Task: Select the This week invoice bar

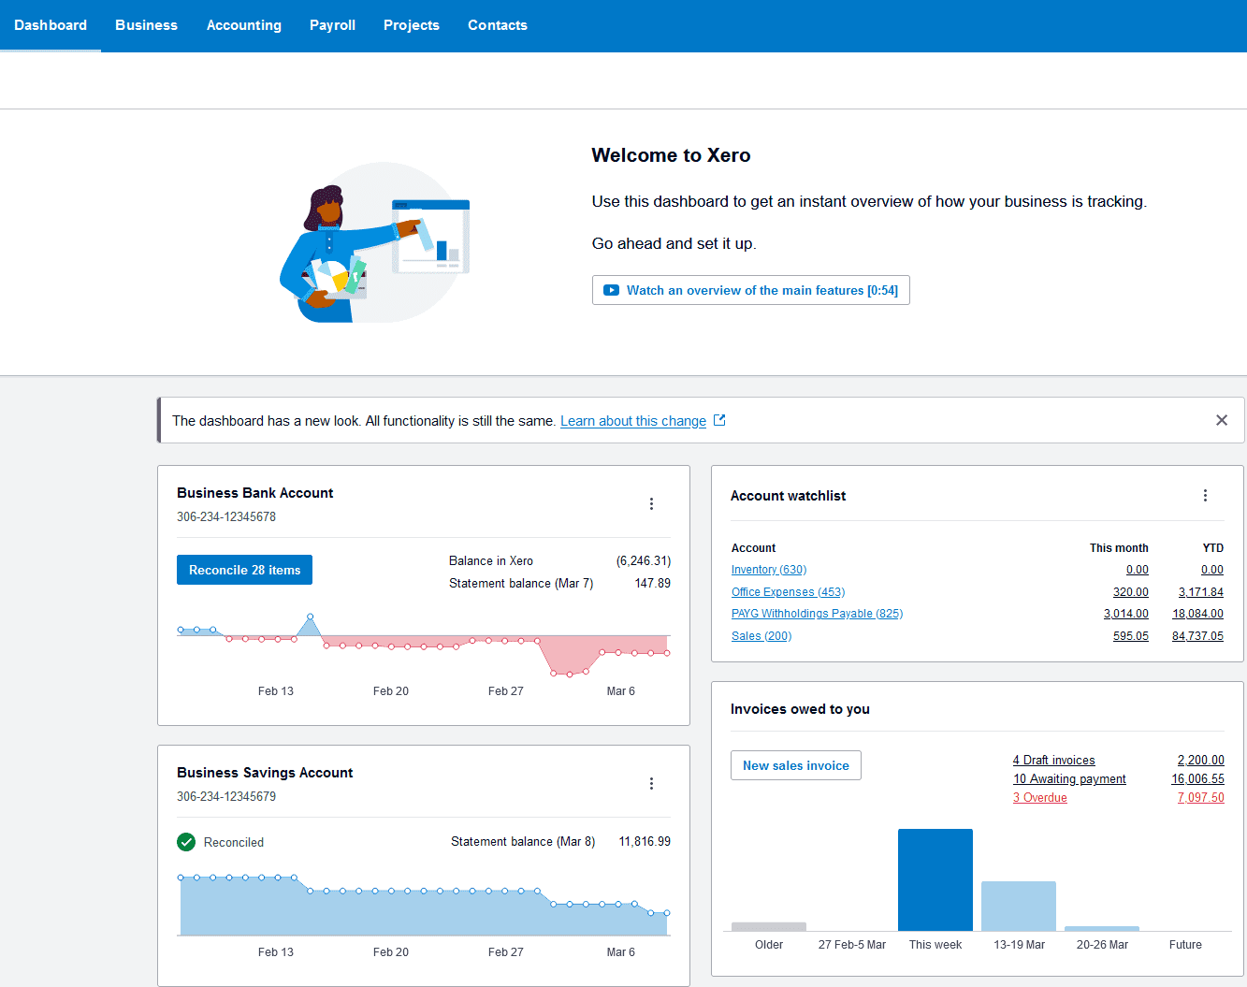Action: pos(935,879)
